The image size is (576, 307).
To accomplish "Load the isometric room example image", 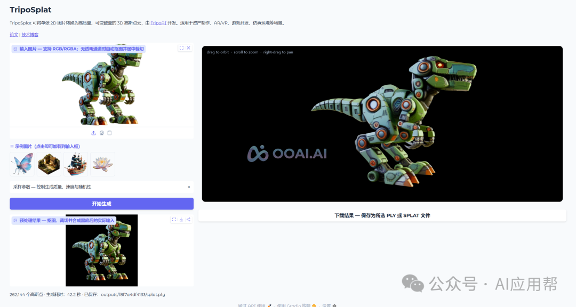I will coord(49,164).
